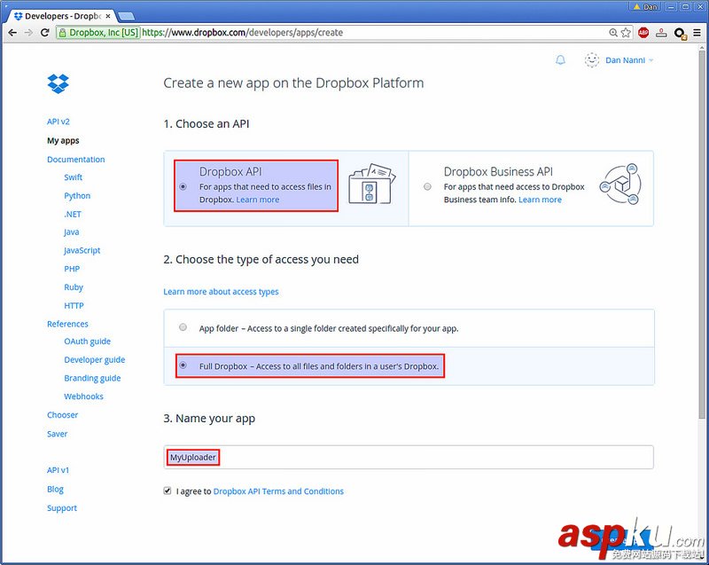
Task: Open Java documentation link
Action: (x=72, y=232)
